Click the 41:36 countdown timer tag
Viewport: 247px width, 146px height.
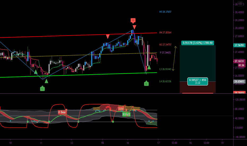pyautogui.click(x=241, y=65)
